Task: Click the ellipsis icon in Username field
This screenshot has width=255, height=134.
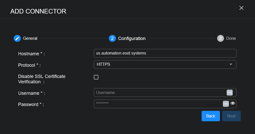Action: tap(230, 92)
